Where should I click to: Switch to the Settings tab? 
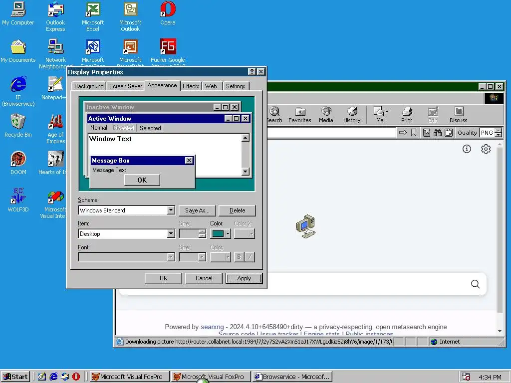click(236, 86)
